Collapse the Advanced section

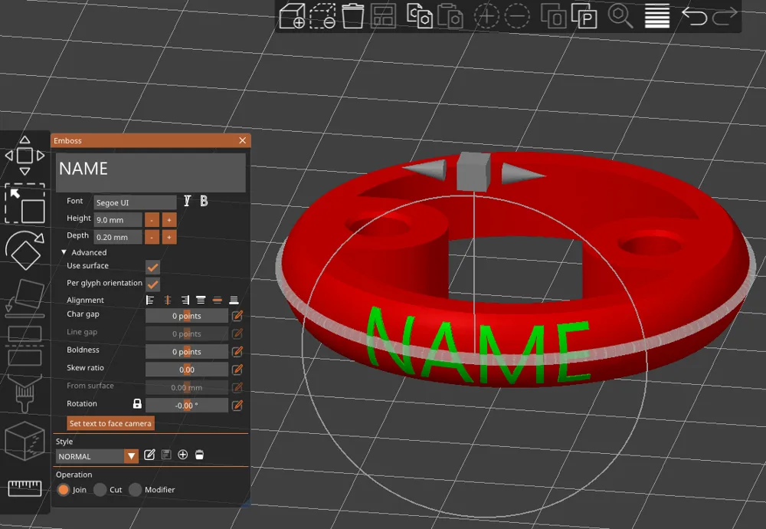point(64,252)
